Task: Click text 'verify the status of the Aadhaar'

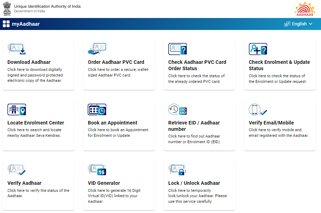Action: (x=39, y=193)
